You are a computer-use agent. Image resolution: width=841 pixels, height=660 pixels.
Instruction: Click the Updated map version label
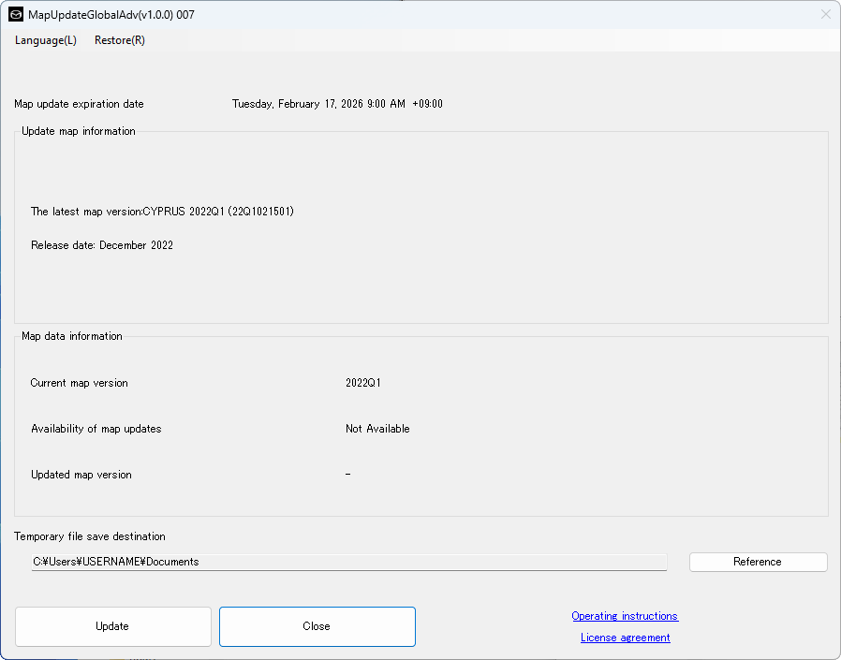81,475
